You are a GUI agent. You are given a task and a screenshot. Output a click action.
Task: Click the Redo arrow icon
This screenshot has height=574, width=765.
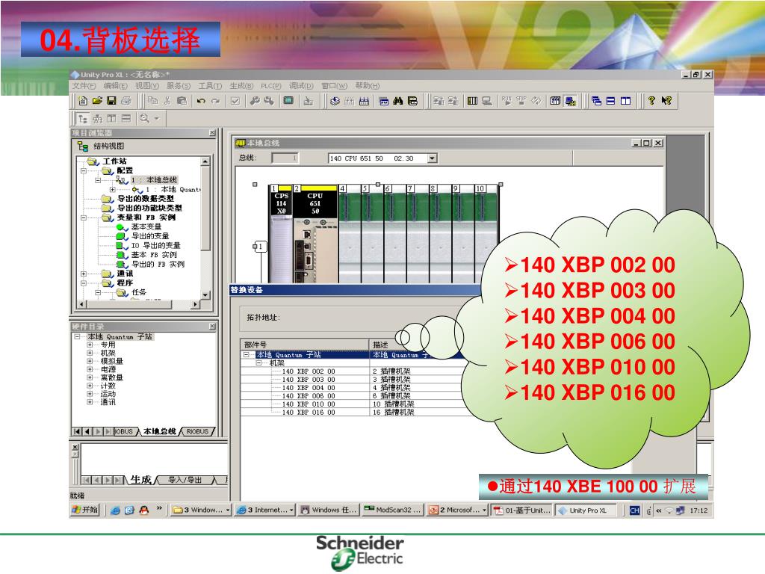tap(215, 101)
